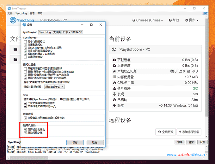Toggle 在日志列表混淆设备ID checkbox
Viewport: 215px width, 164px height.
pyautogui.click(x=25, y=51)
